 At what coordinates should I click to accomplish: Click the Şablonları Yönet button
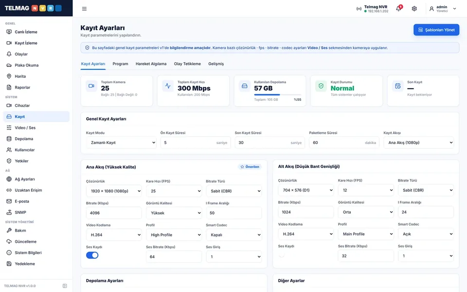coord(436,30)
